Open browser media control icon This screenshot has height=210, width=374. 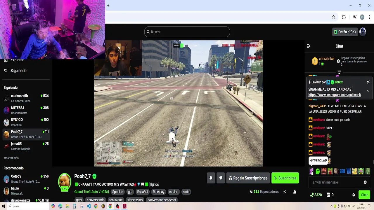click(x=355, y=17)
